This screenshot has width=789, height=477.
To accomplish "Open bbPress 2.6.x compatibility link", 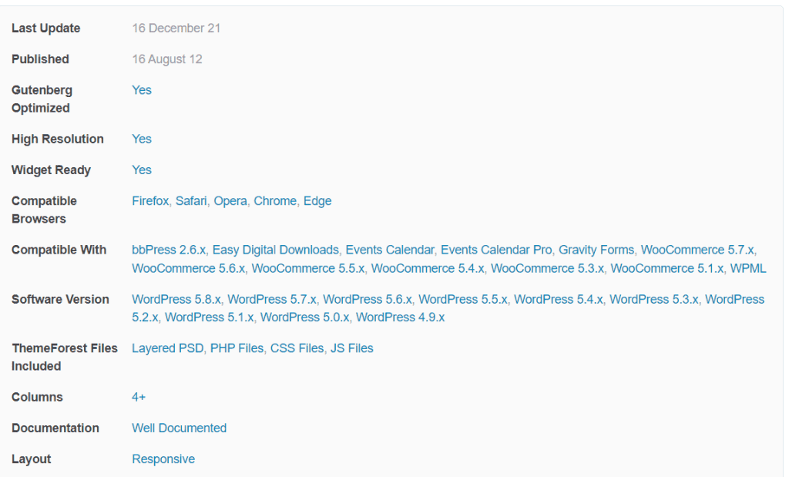I will coord(169,250).
